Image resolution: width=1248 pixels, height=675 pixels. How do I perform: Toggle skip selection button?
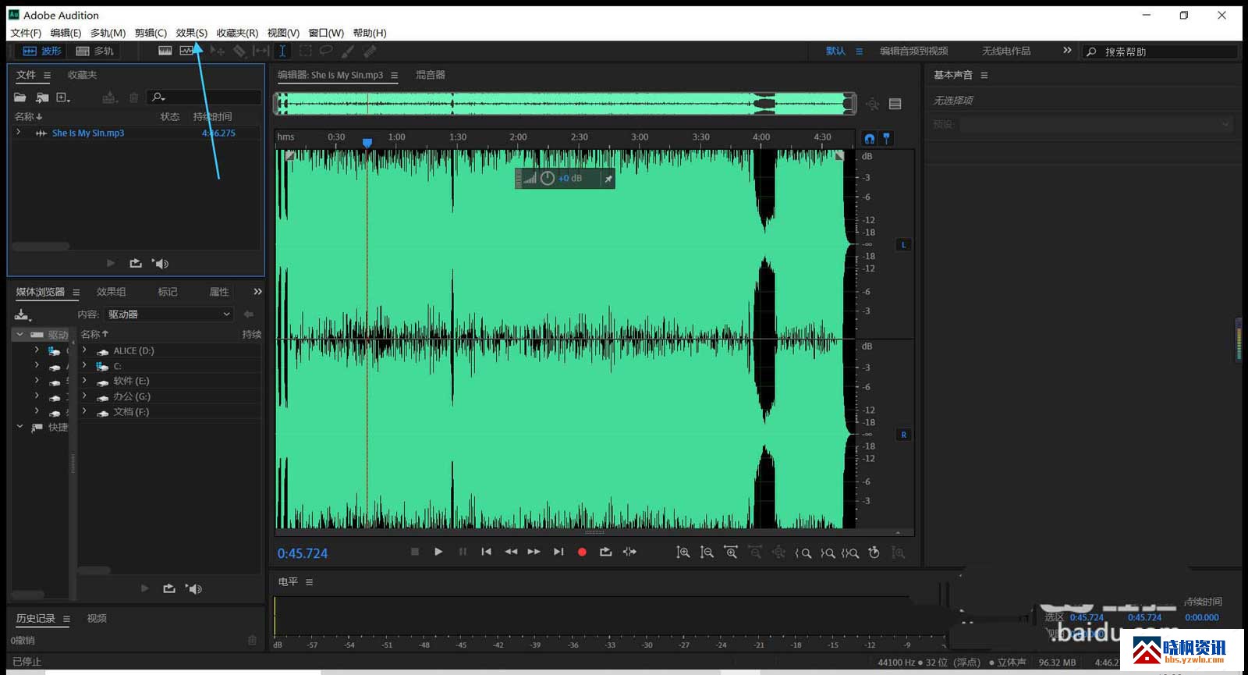pos(629,552)
